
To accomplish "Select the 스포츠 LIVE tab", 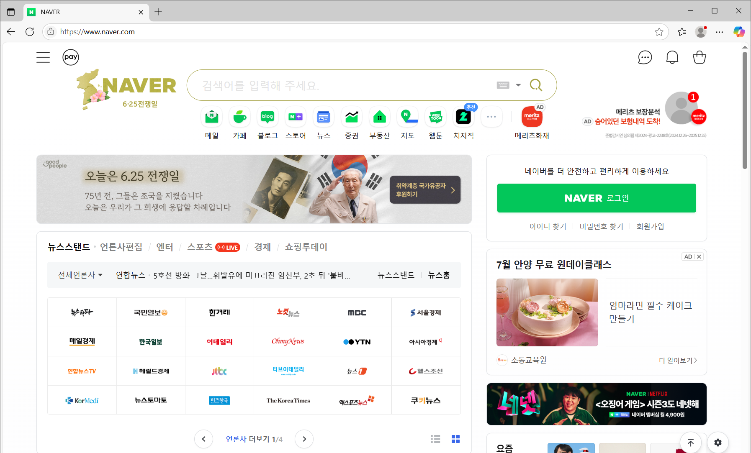I will (213, 247).
